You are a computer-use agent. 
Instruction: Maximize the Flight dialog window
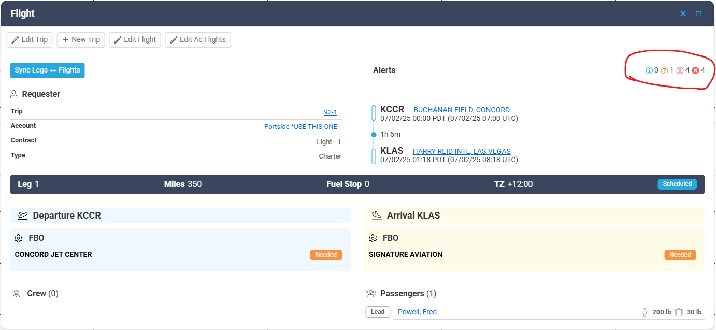click(x=698, y=13)
